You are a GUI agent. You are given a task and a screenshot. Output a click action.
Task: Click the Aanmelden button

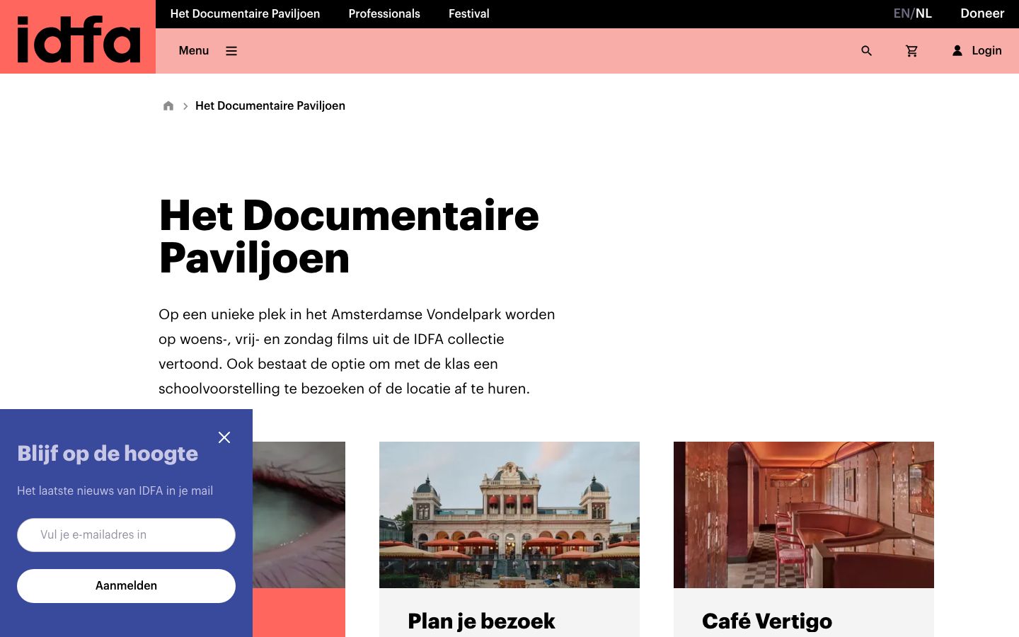click(126, 586)
